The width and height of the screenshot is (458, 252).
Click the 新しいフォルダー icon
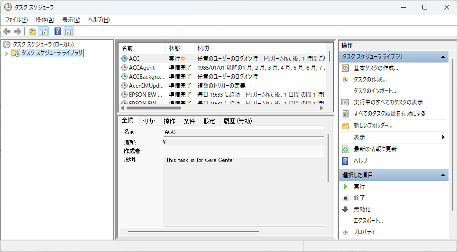click(345, 126)
